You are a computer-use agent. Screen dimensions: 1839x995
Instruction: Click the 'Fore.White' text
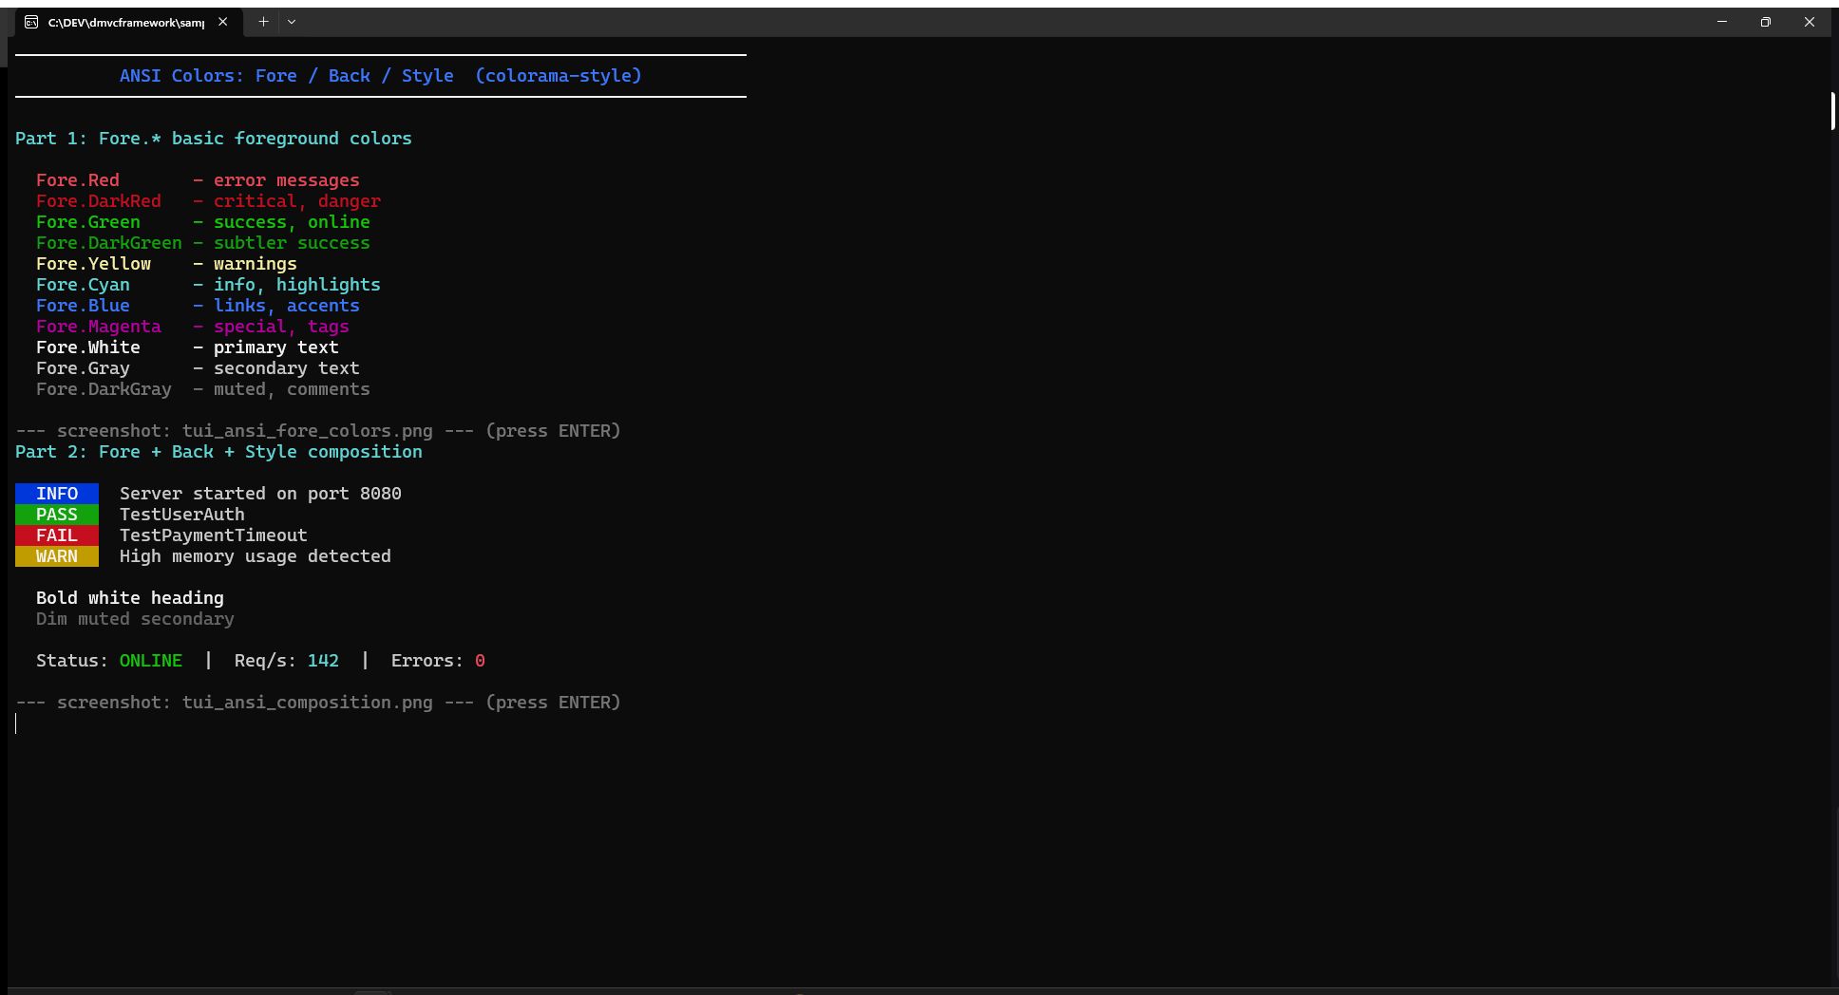point(88,347)
